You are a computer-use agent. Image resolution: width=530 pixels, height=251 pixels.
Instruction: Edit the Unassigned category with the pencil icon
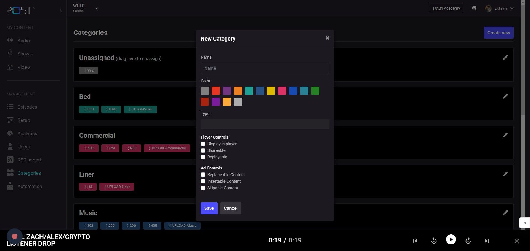pyautogui.click(x=505, y=58)
